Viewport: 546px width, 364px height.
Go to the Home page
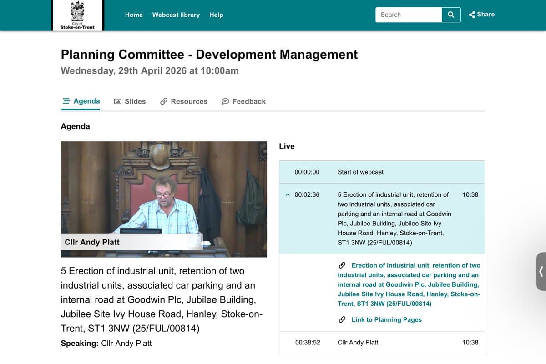point(134,15)
